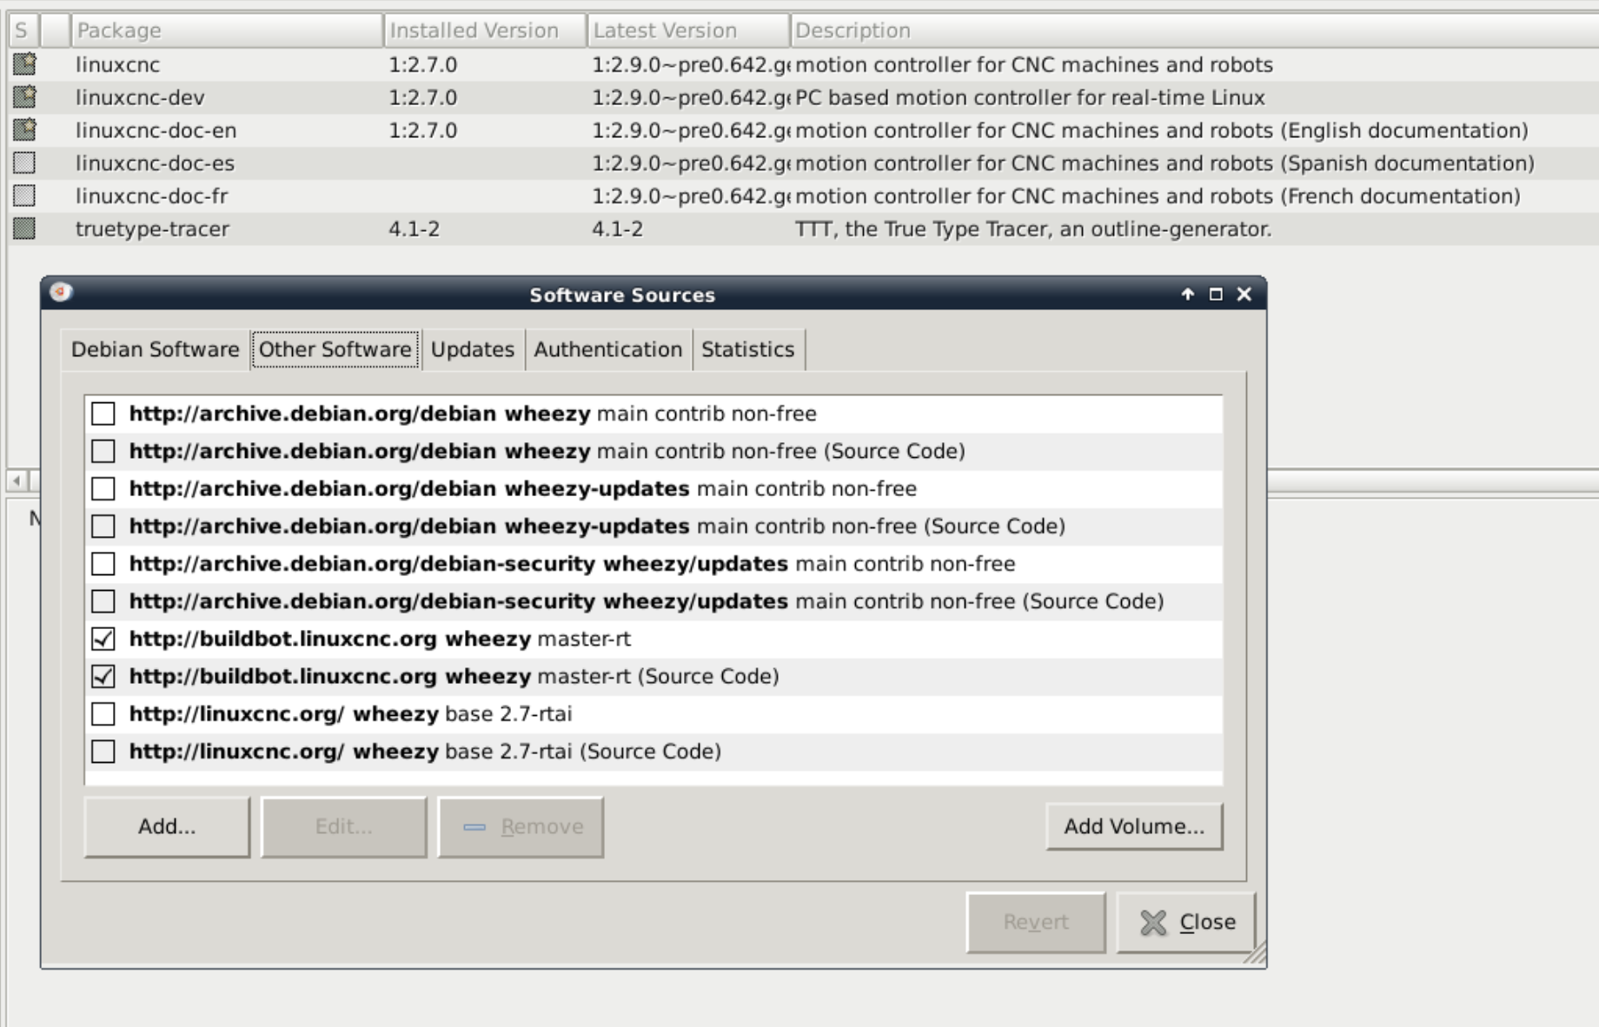Select the linuxcnc-dev package name
Screen dimensions: 1599x1027
tap(140, 98)
